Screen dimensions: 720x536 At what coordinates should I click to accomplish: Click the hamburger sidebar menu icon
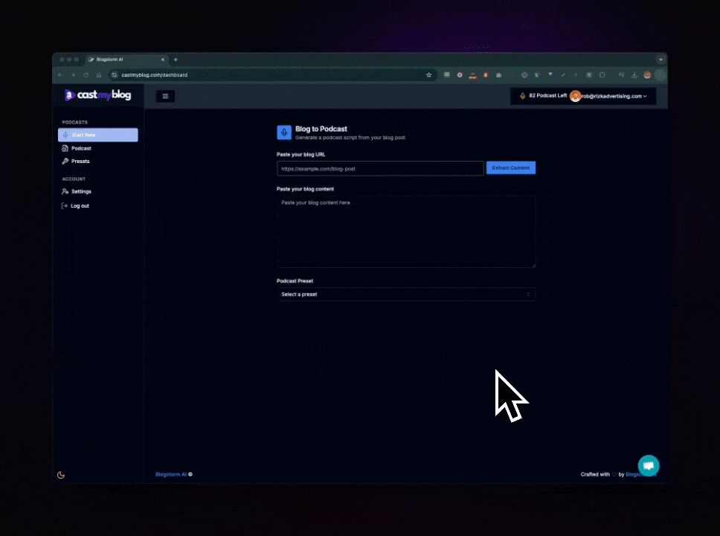(165, 96)
